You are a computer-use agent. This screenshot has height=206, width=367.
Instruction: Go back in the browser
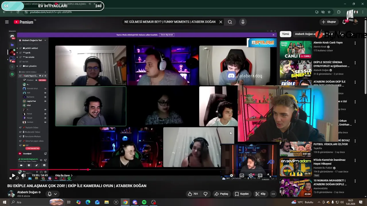[4, 12]
